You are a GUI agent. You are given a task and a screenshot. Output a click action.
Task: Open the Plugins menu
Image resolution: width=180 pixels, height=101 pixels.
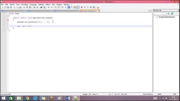point(59,4)
